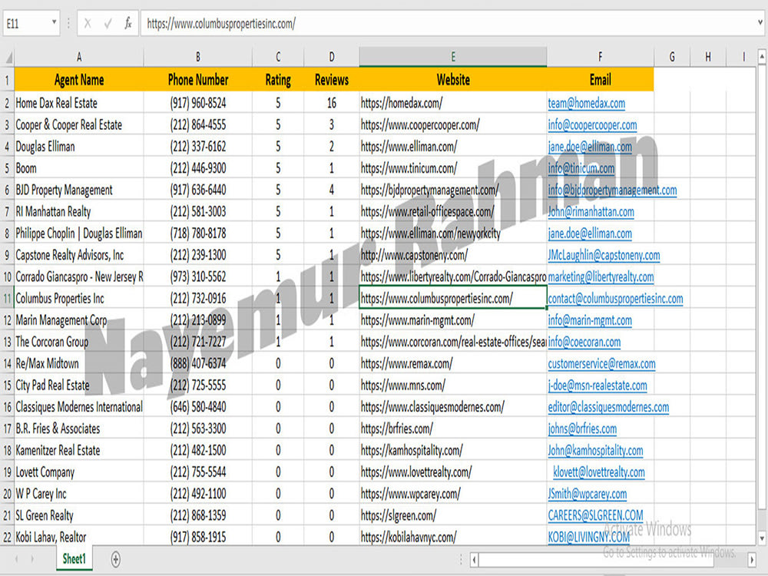Viewport: 768px width, 576px height.
Task: Select row 1 header
Action: (x=7, y=80)
